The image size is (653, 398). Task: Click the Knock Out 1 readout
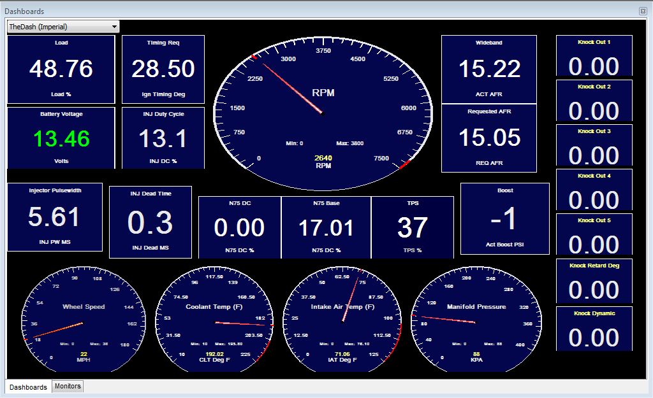click(x=594, y=57)
